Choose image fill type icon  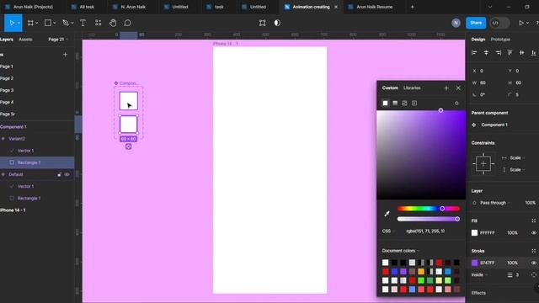(x=404, y=103)
